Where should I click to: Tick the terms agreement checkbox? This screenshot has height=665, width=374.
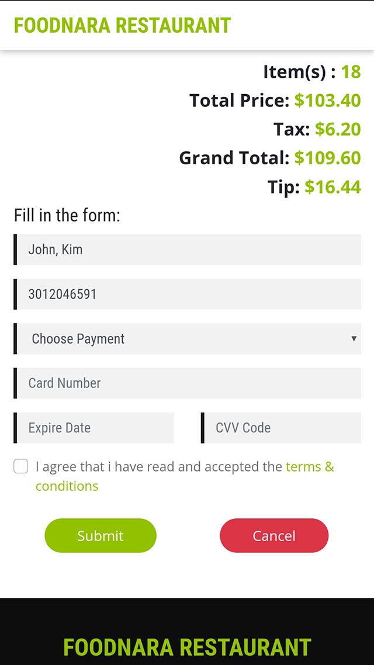(21, 466)
